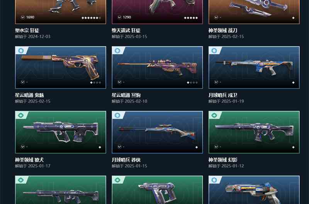The image size is (309, 204).
Task: Click the tier badge on 月球哨兵 莽侠 card
Action: click(x=117, y=115)
